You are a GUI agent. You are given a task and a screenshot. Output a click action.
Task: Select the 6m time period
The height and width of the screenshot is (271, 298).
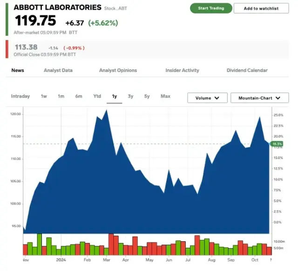[79, 96]
